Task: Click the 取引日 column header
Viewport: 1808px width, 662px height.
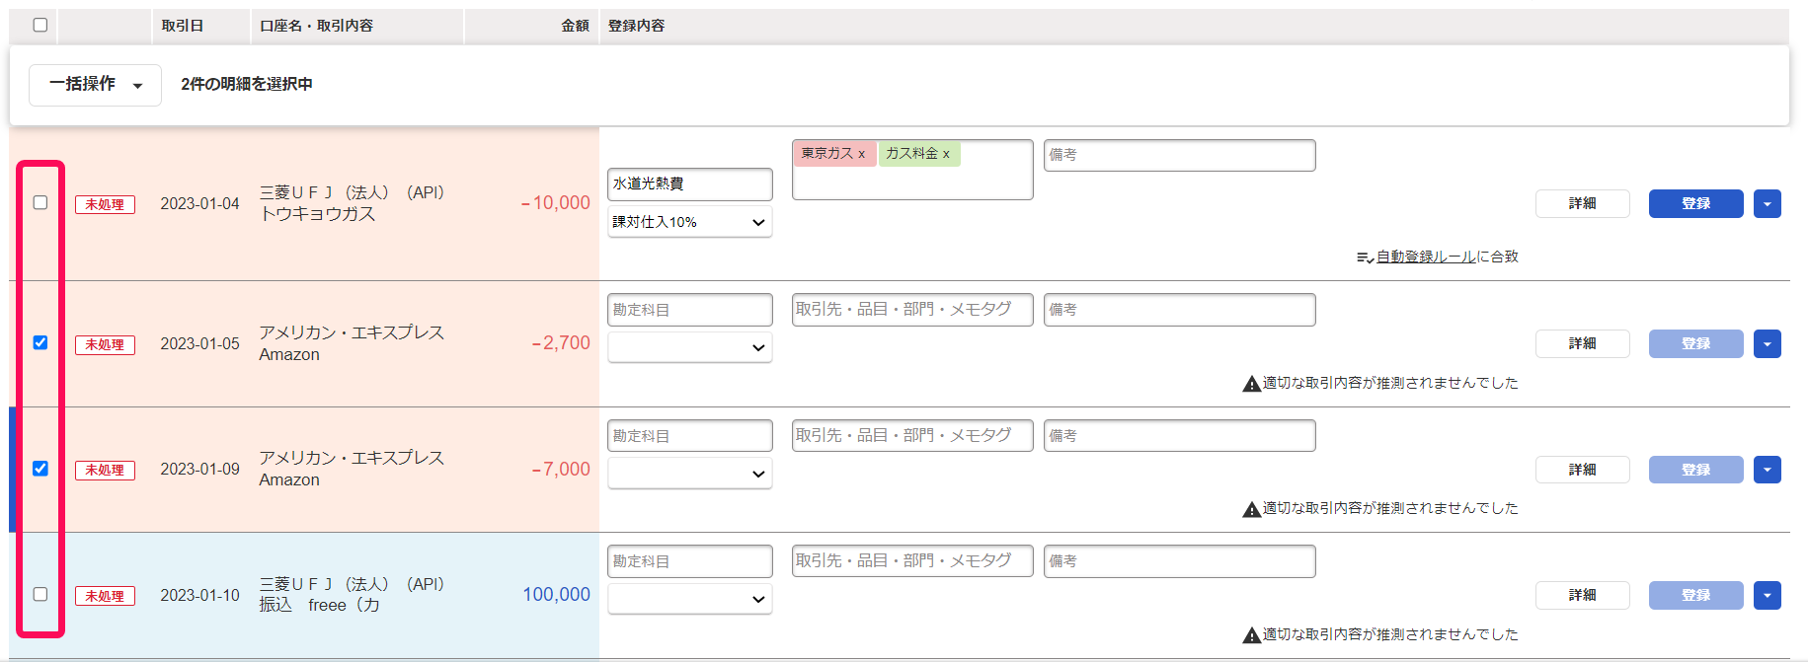Action: click(x=183, y=26)
